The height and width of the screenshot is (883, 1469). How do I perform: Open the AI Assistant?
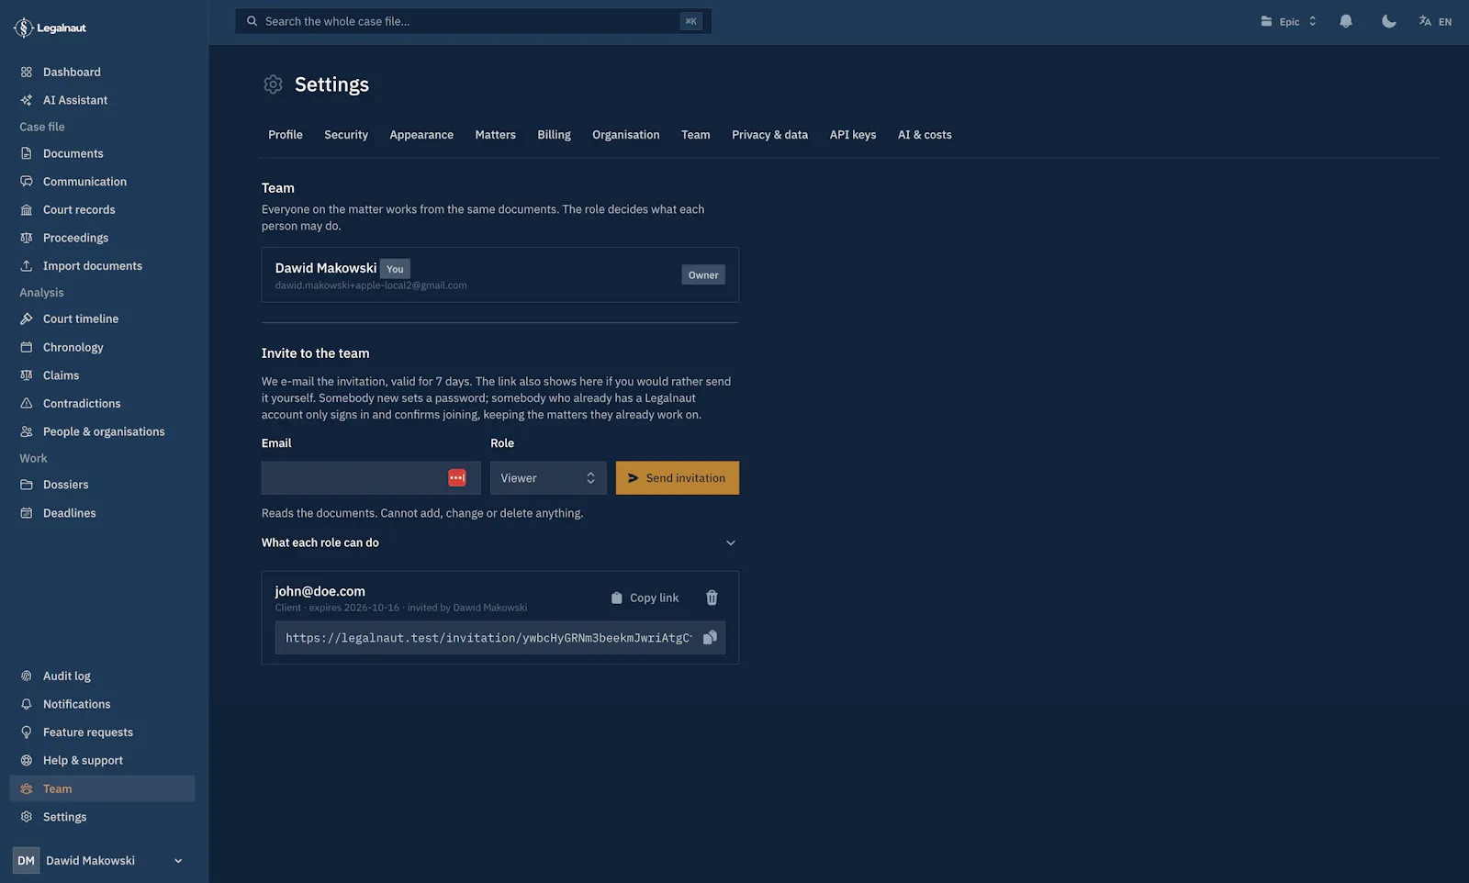pyautogui.click(x=102, y=100)
